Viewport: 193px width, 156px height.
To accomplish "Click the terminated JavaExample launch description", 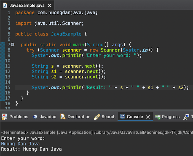I will [x=97, y=132].
